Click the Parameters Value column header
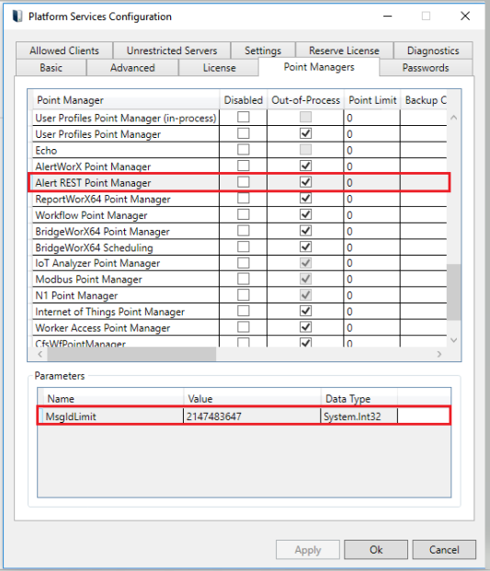This screenshot has height=571, width=490. 252,399
